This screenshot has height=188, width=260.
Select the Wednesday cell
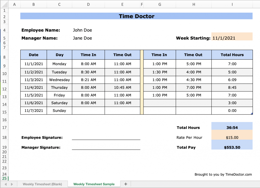pos(59,80)
